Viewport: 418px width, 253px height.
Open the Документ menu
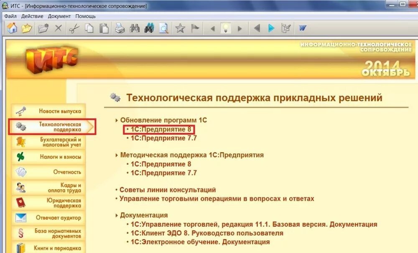[59, 16]
